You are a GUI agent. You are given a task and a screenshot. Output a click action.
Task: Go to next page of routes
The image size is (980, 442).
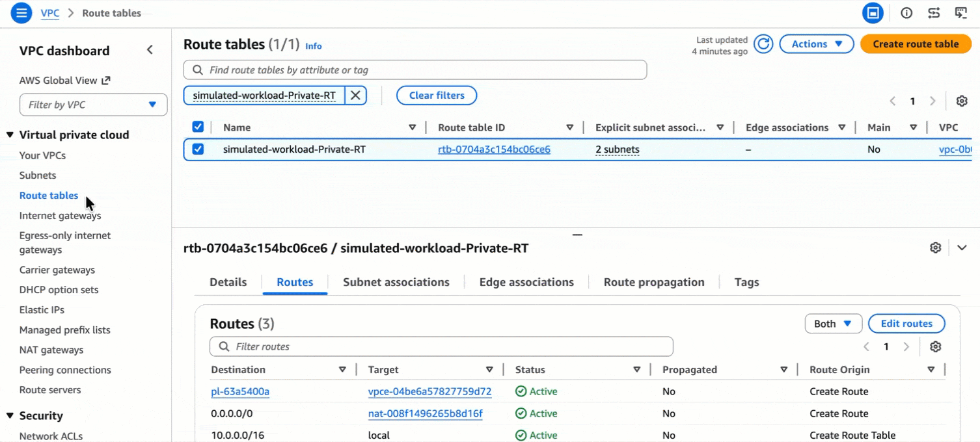(906, 346)
